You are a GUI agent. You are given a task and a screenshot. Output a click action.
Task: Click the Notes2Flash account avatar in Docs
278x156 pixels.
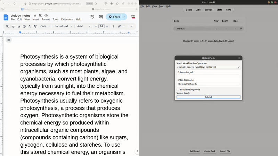pyautogui.click(x=133, y=17)
